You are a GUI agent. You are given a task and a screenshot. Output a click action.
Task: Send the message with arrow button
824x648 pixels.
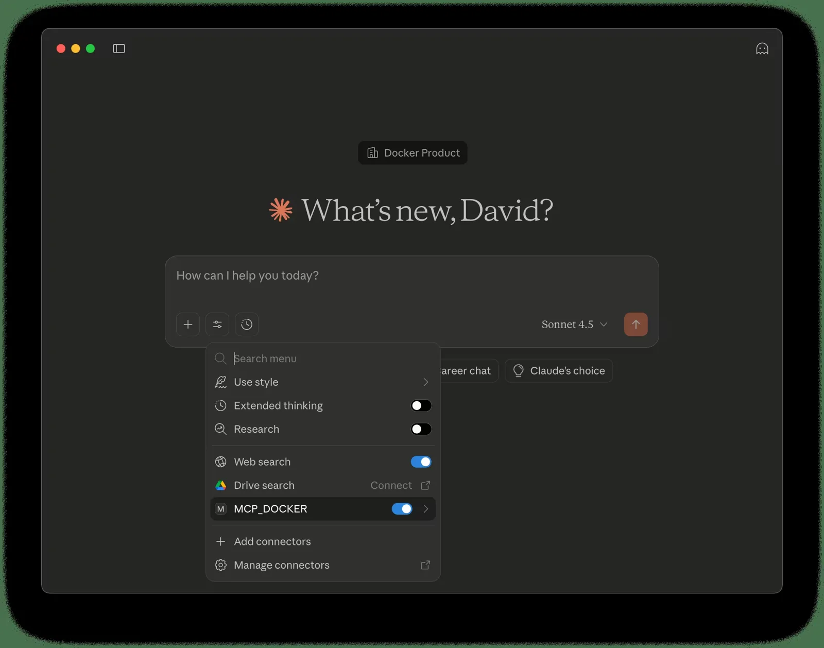pyautogui.click(x=636, y=325)
